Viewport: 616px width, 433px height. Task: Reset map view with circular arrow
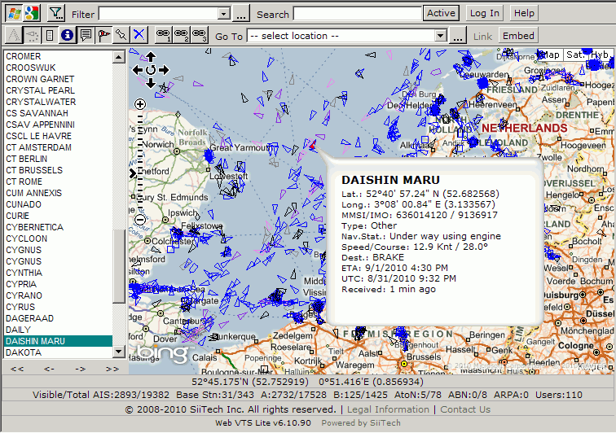(x=151, y=70)
